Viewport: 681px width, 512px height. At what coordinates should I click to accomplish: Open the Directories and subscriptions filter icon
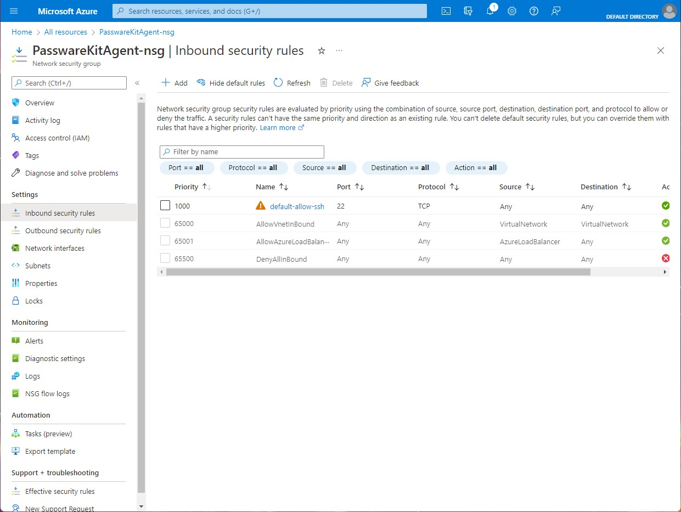(468, 11)
